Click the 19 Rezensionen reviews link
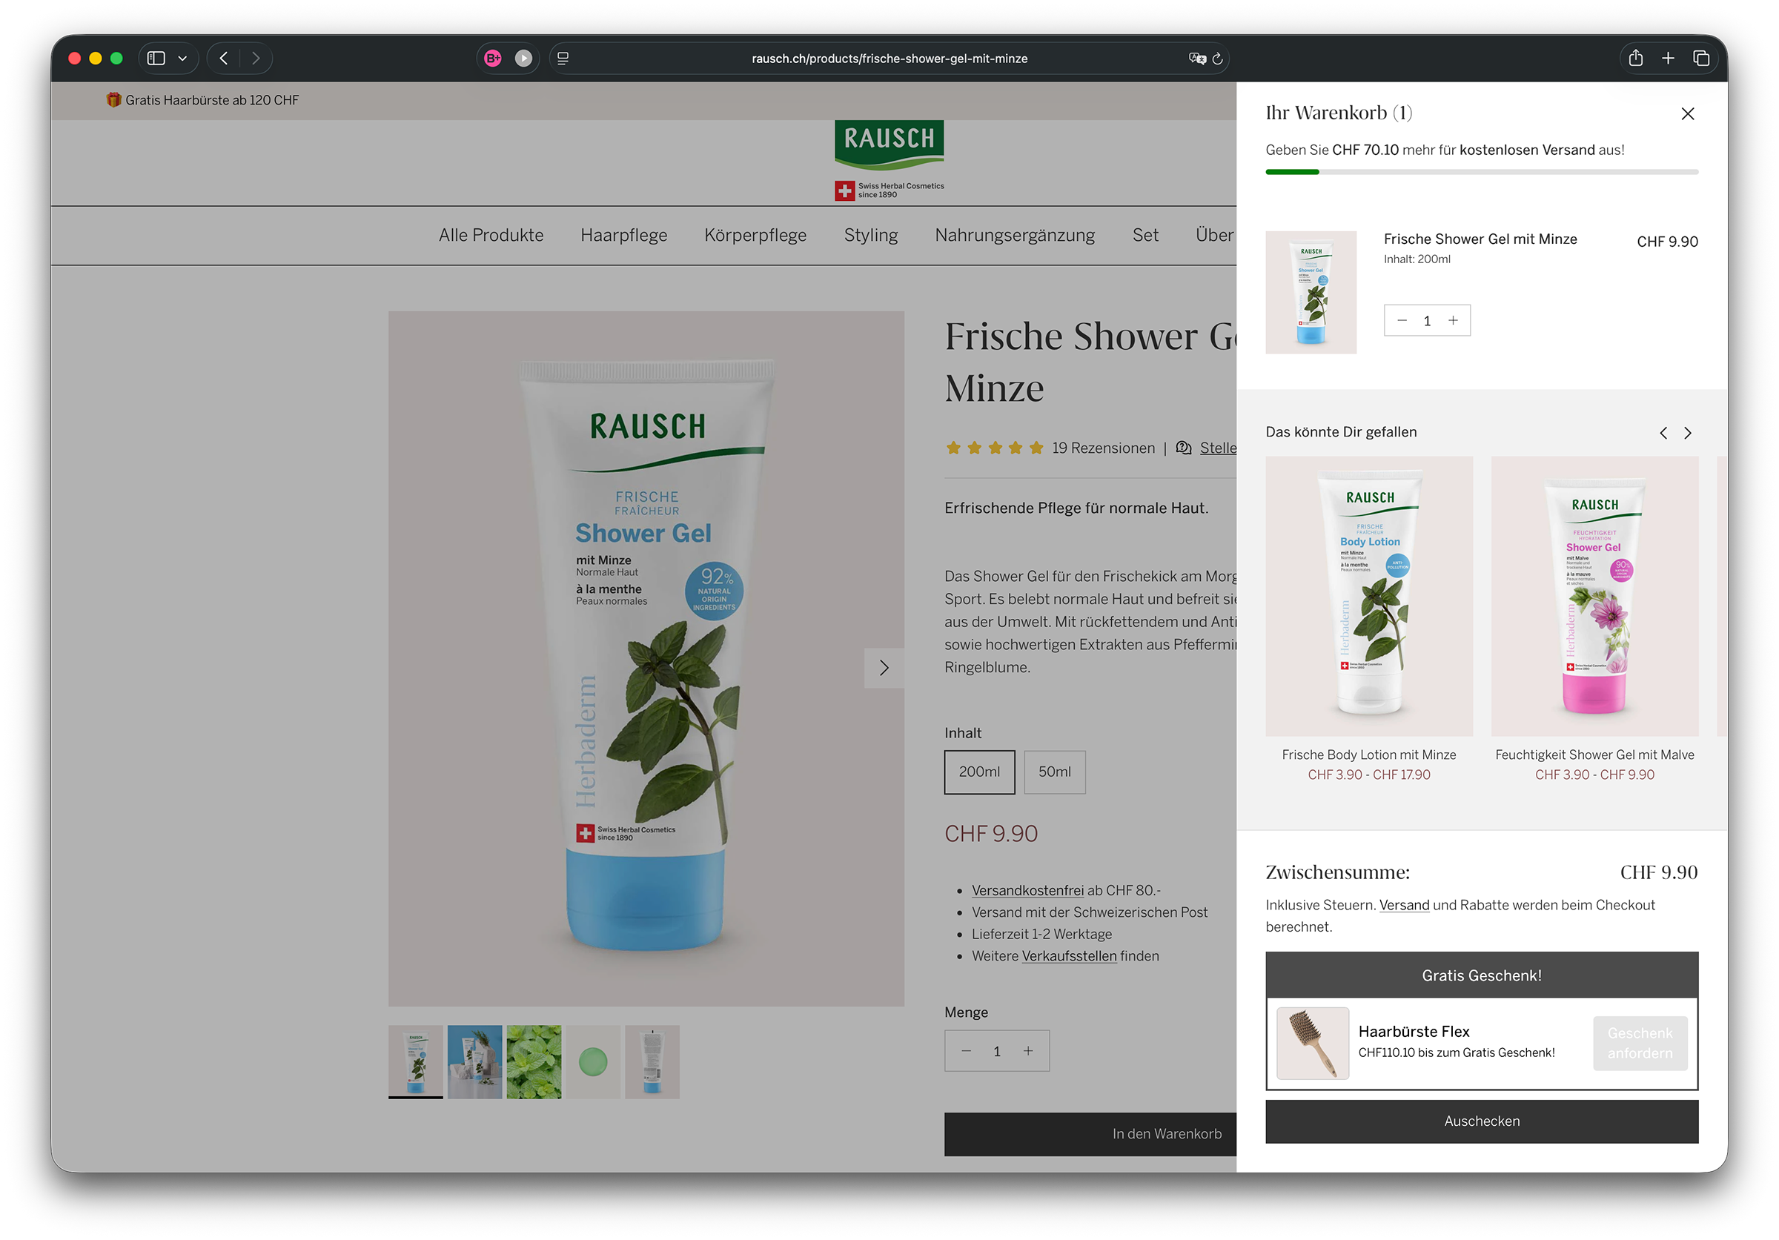1779x1240 pixels. tap(1104, 448)
